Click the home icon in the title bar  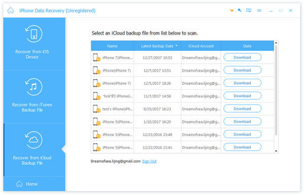[x=11, y=10]
